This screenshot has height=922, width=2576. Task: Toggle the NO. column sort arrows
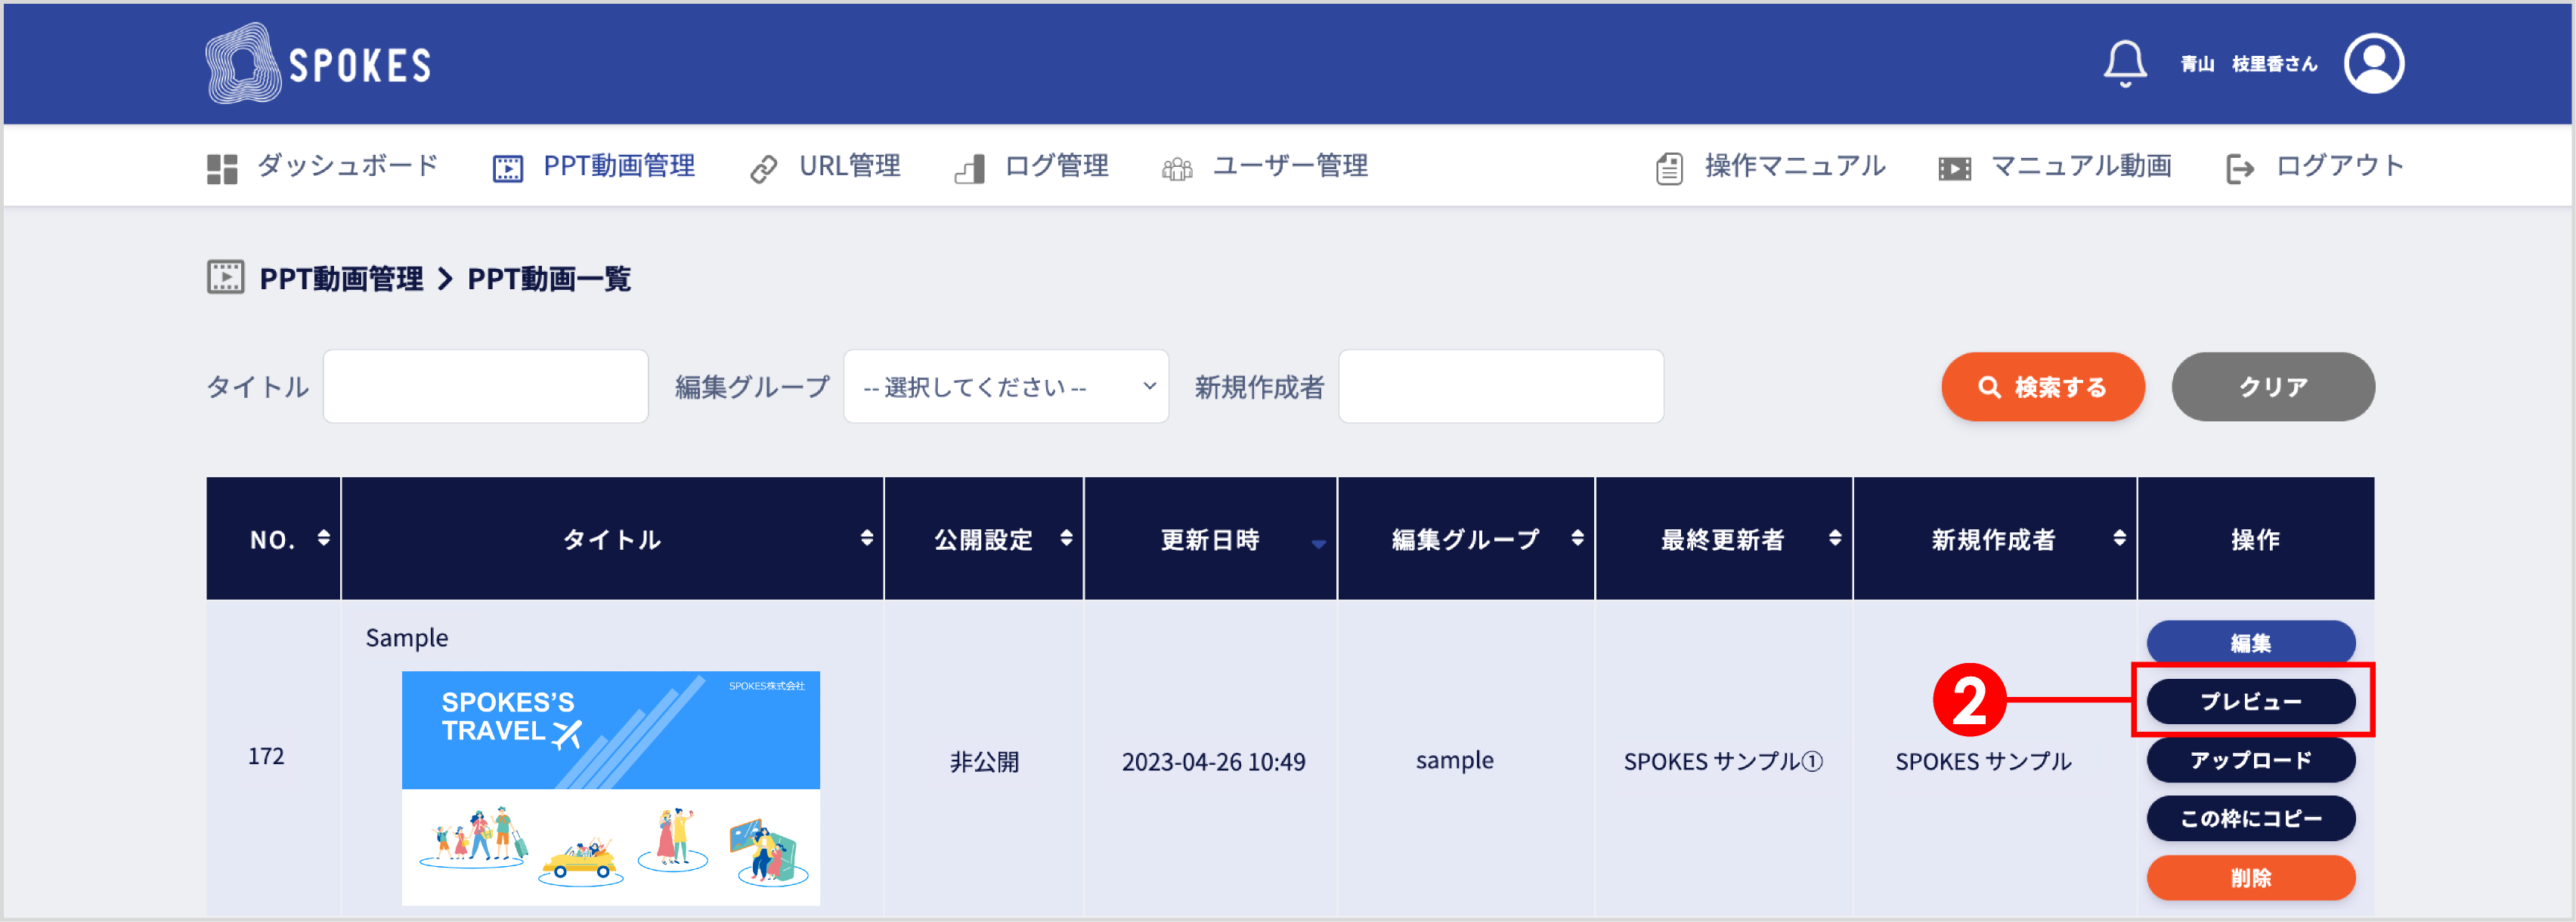pyautogui.click(x=323, y=538)
